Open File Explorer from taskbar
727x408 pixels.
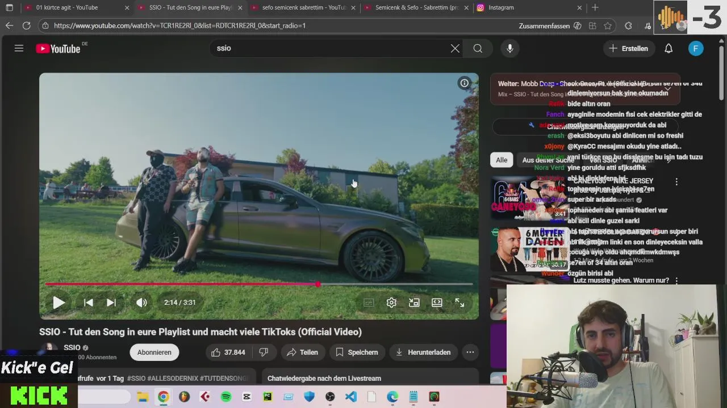(143, 397)
